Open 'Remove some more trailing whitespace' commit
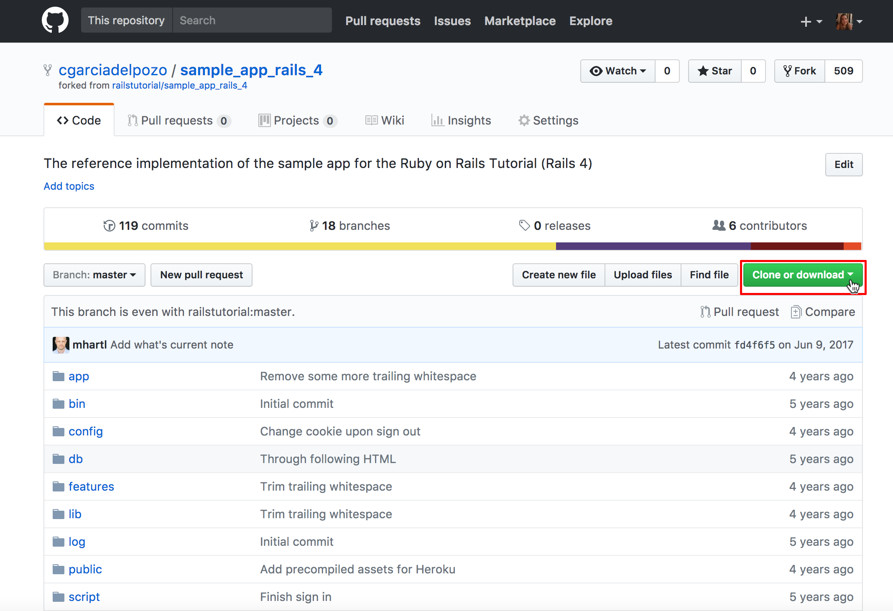This screenshot has width=893, height=611. click(x=368, y=376)
